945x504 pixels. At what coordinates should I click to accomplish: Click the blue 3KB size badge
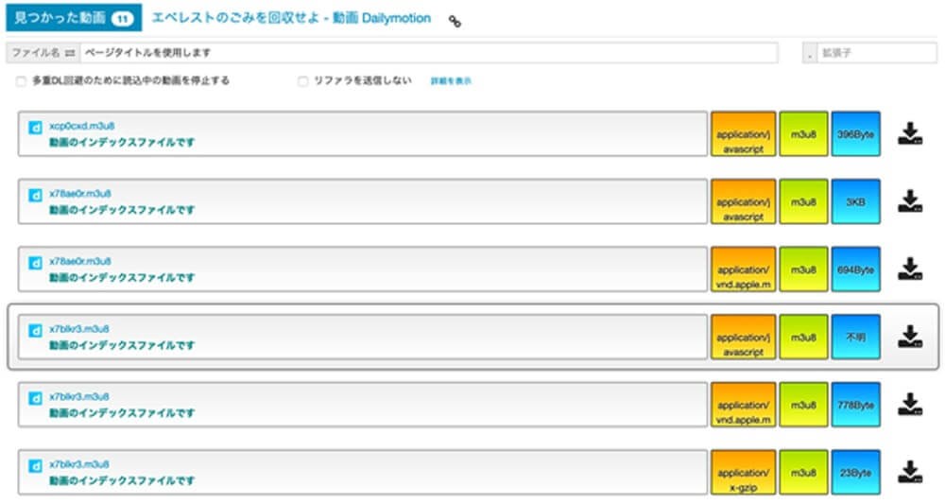pyautogui.click(x=855, y=202)
